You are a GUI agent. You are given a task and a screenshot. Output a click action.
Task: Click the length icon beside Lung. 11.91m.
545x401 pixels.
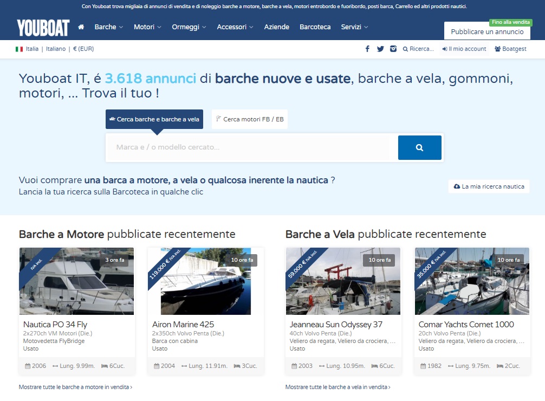[184, 366]
